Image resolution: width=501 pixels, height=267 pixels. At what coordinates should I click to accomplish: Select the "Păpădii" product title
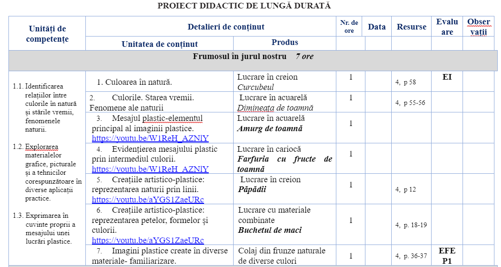point(252,189)
